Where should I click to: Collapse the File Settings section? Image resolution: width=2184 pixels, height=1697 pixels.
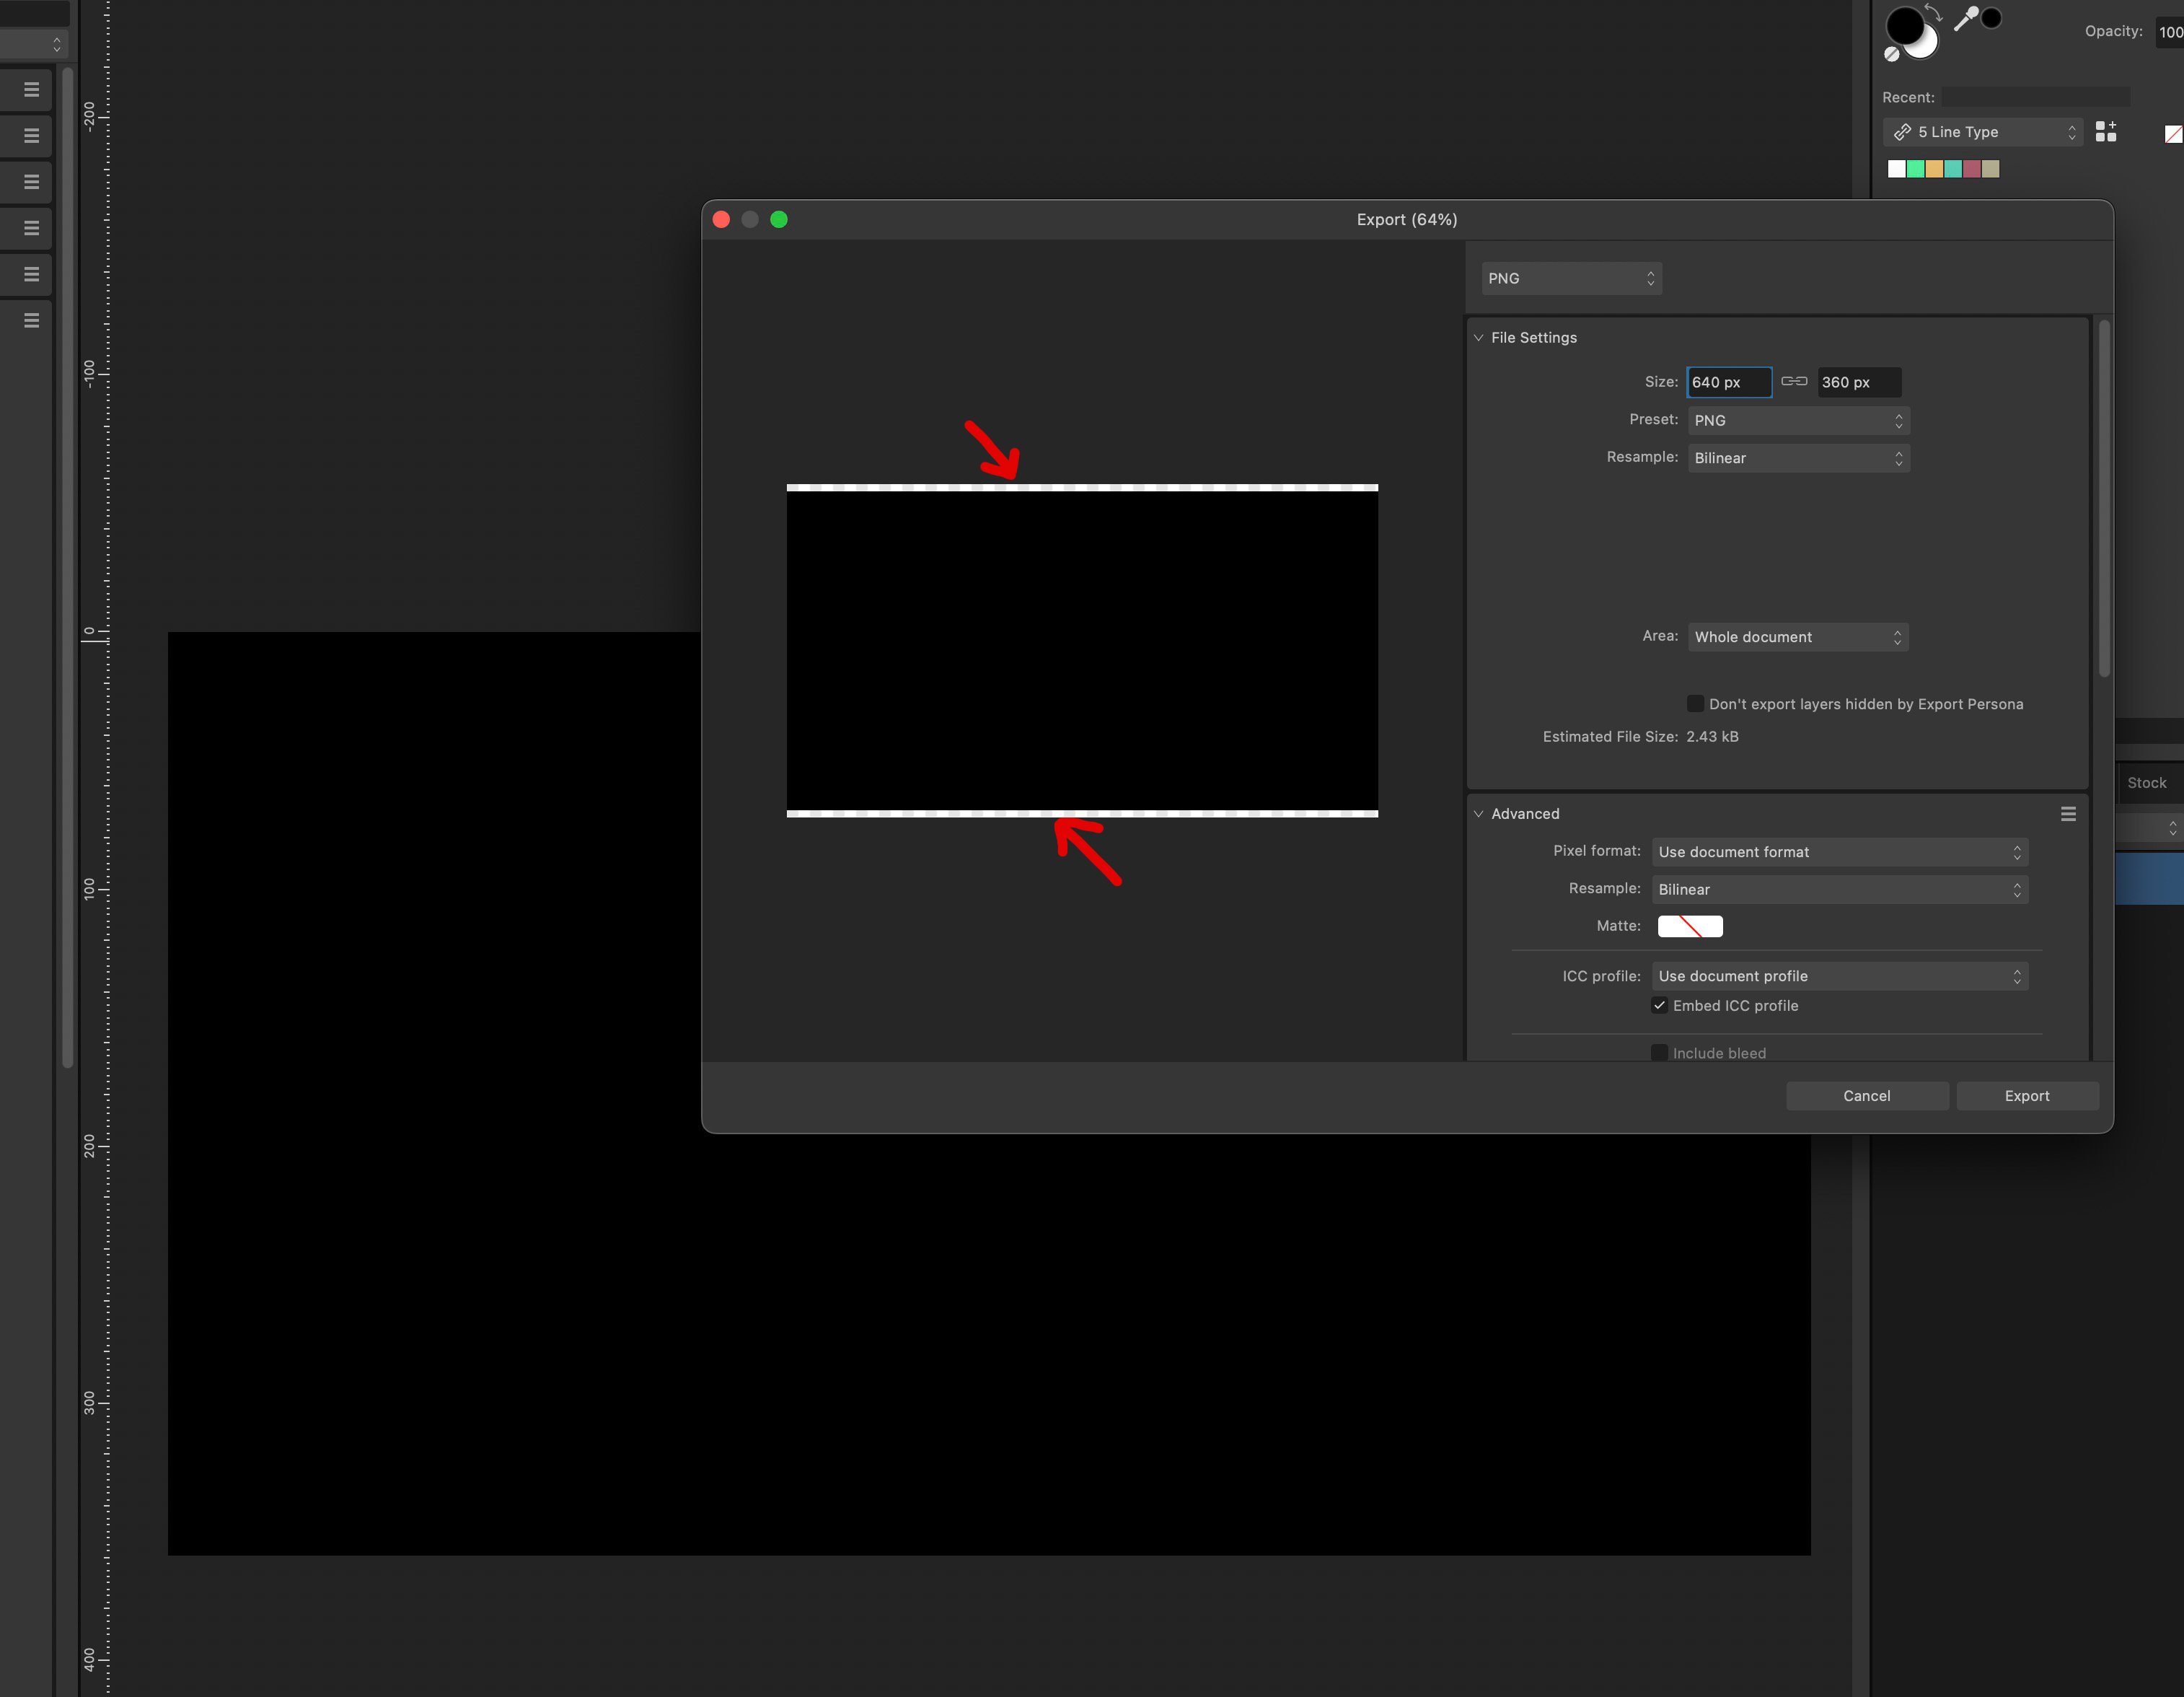click(1479, 337)
